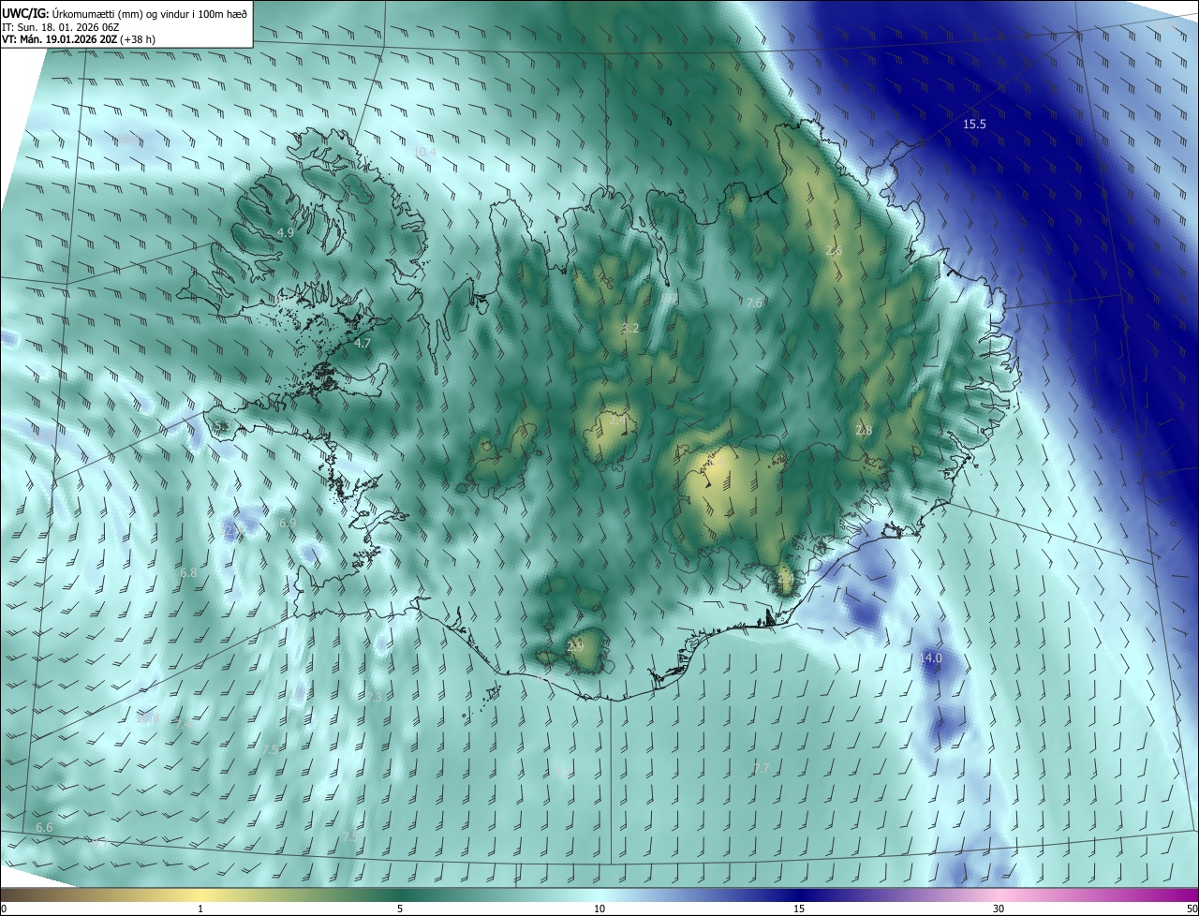Click the 14.0 precipitation value
This screenshot has height=916, width=1199.
tap(930, 658)
